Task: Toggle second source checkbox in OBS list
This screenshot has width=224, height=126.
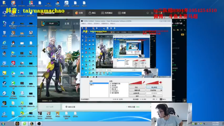Action: coord(111,85)
